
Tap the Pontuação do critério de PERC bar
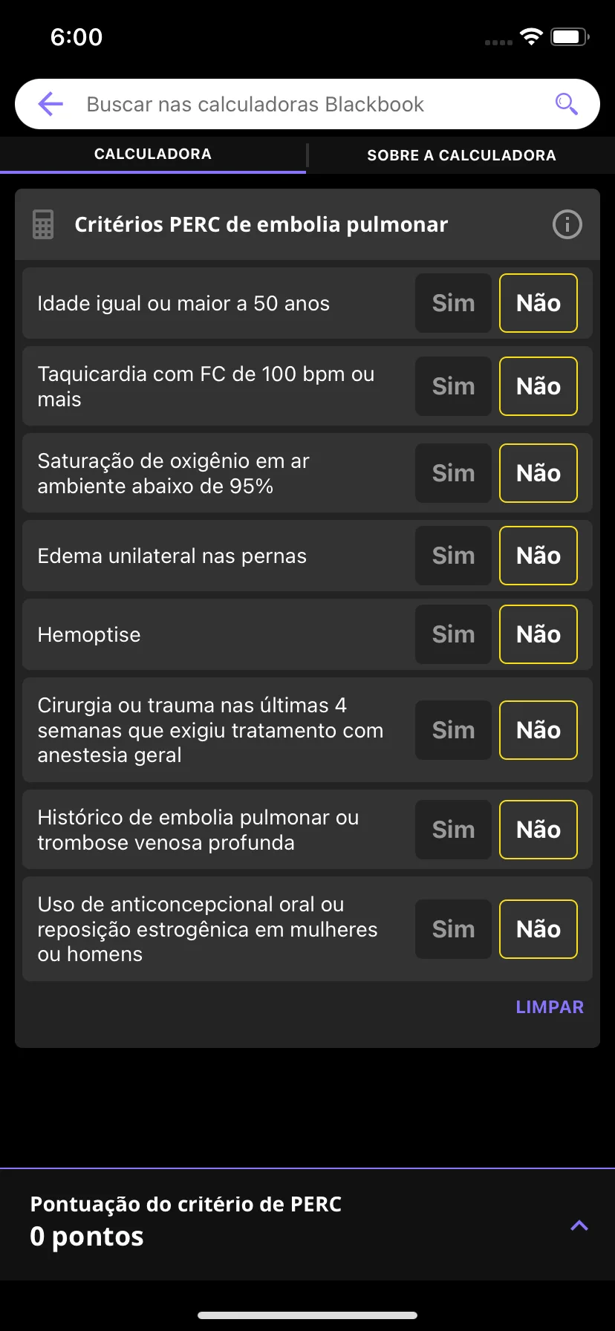(x=307, y=1224)
